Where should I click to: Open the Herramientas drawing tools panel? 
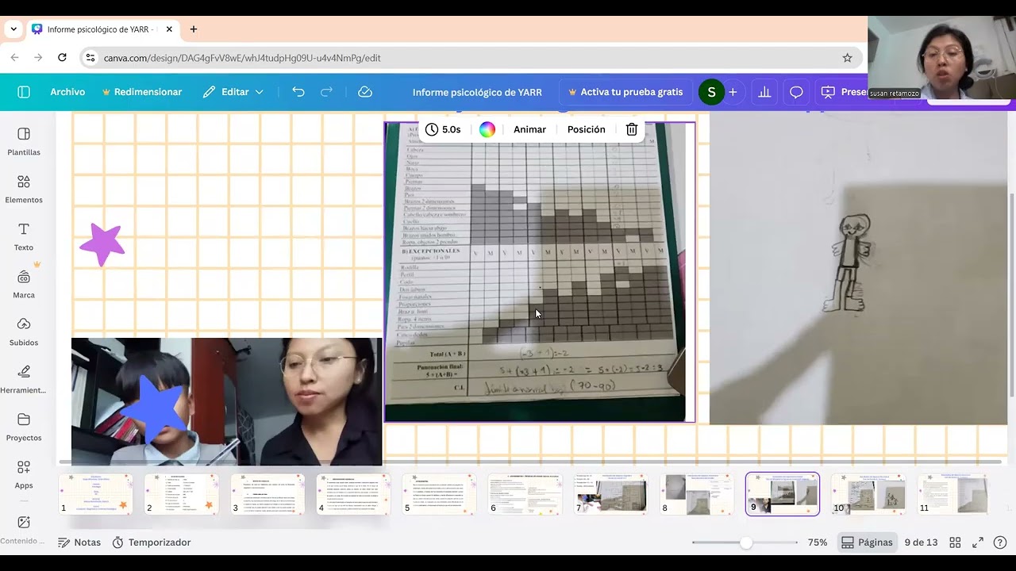(x=24, y=380)
